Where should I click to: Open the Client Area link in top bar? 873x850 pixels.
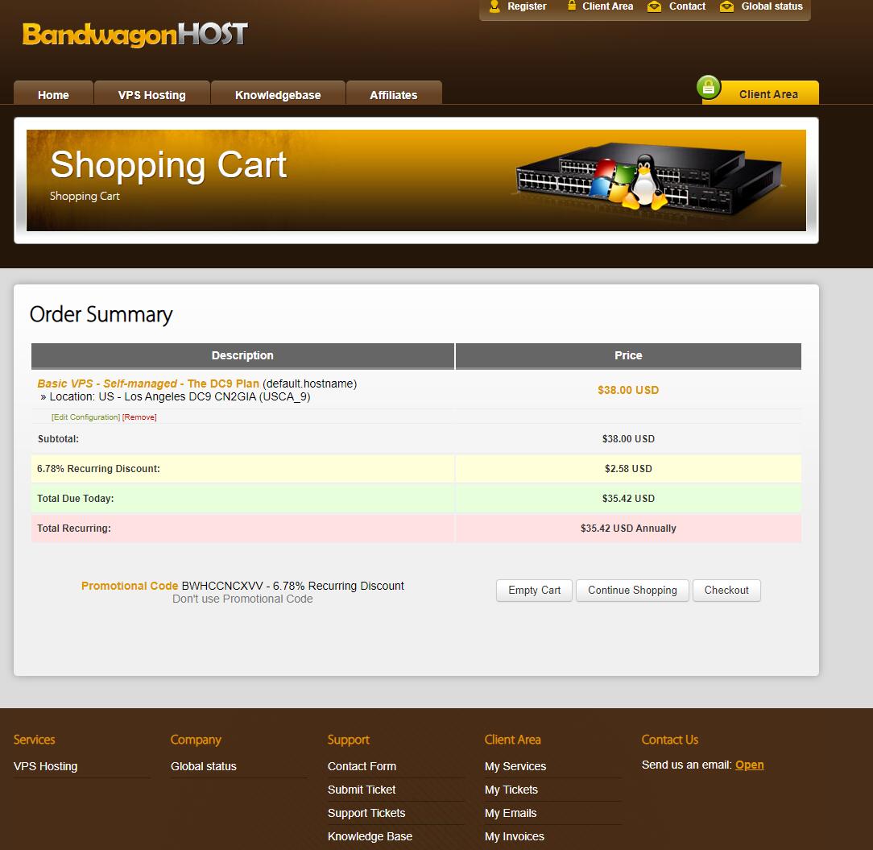(607, 6)
